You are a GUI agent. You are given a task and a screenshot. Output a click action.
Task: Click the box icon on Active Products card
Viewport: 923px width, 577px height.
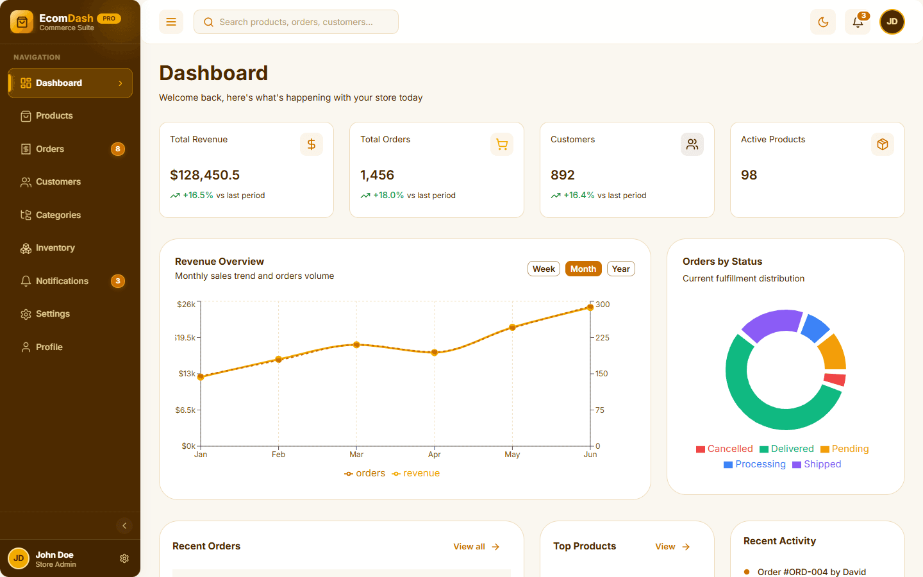883,144
